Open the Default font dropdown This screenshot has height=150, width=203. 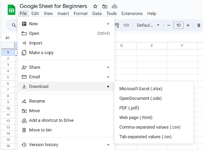(148, 25)
